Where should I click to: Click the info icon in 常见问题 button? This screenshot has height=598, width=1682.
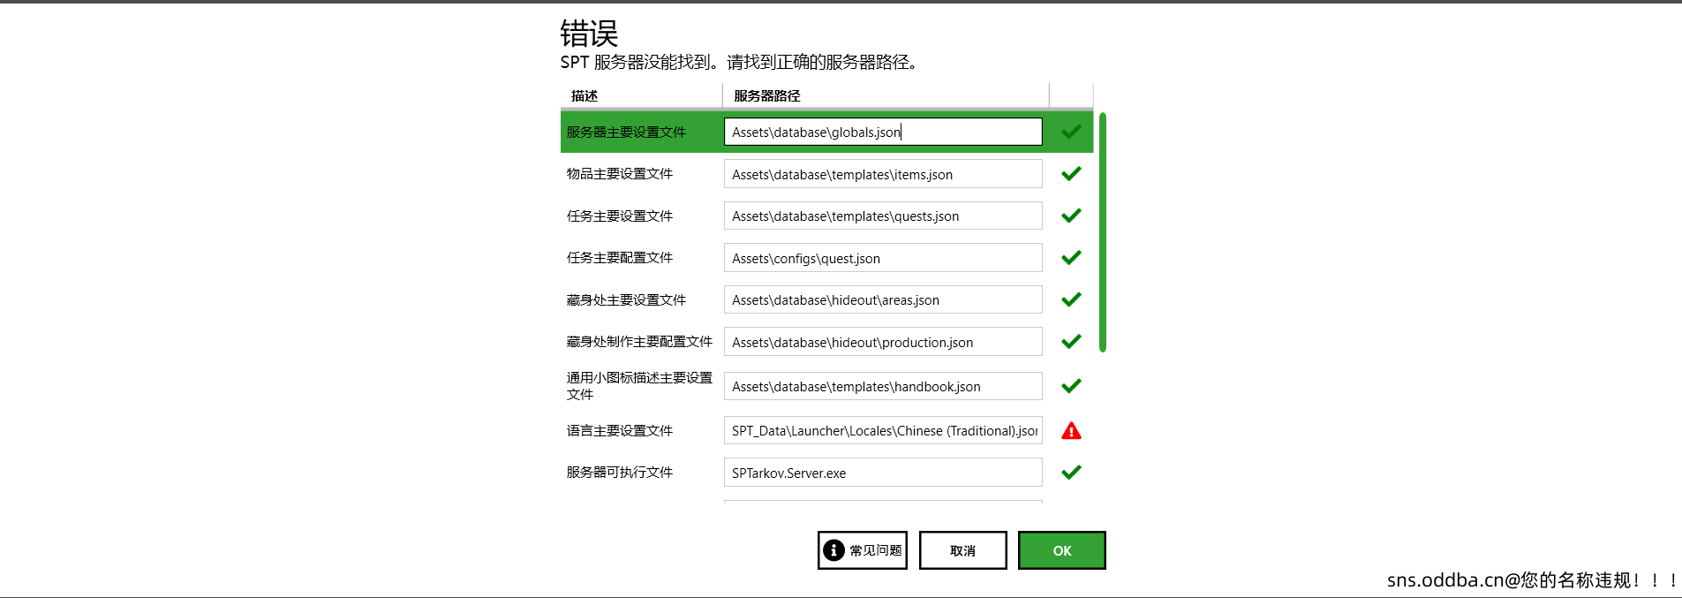pyautogui.click(x=833, y=550)
